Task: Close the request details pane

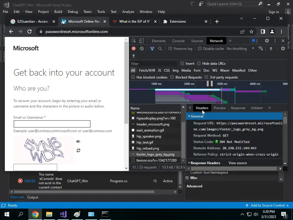Action: [x=190, y=108]
